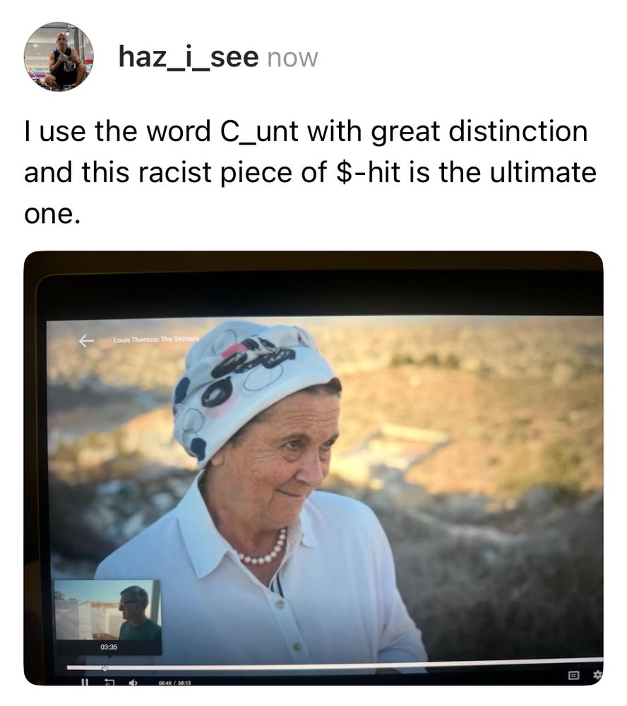The width and height of the screenshot is (627, 706).
Task: Open the attached photo of the laptop screen
Action: (x=313, y=468)
